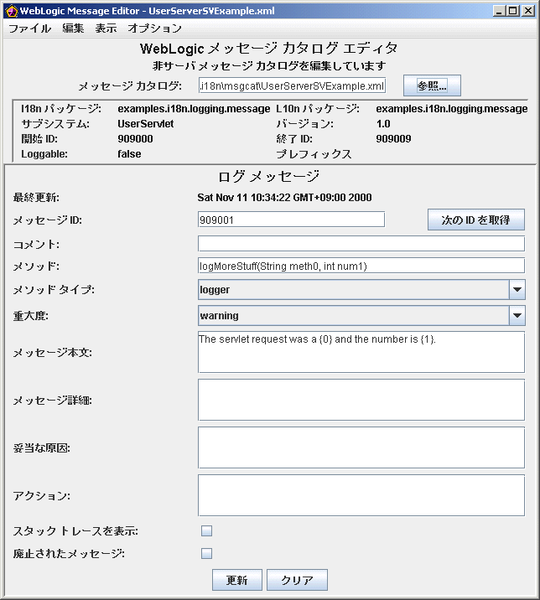Open the 重大度 dropdown arrow
This screenshot has width=540, height=600.
pos(517,316)
